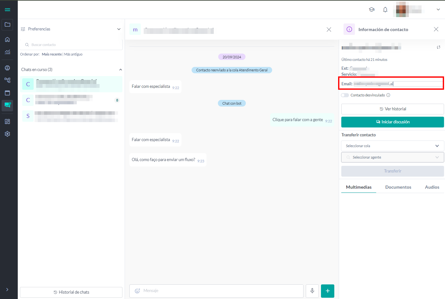The height and width of the screenshot is (299, 445).
Task: Open the analytics statistics icon
Action: coord(7,52)
